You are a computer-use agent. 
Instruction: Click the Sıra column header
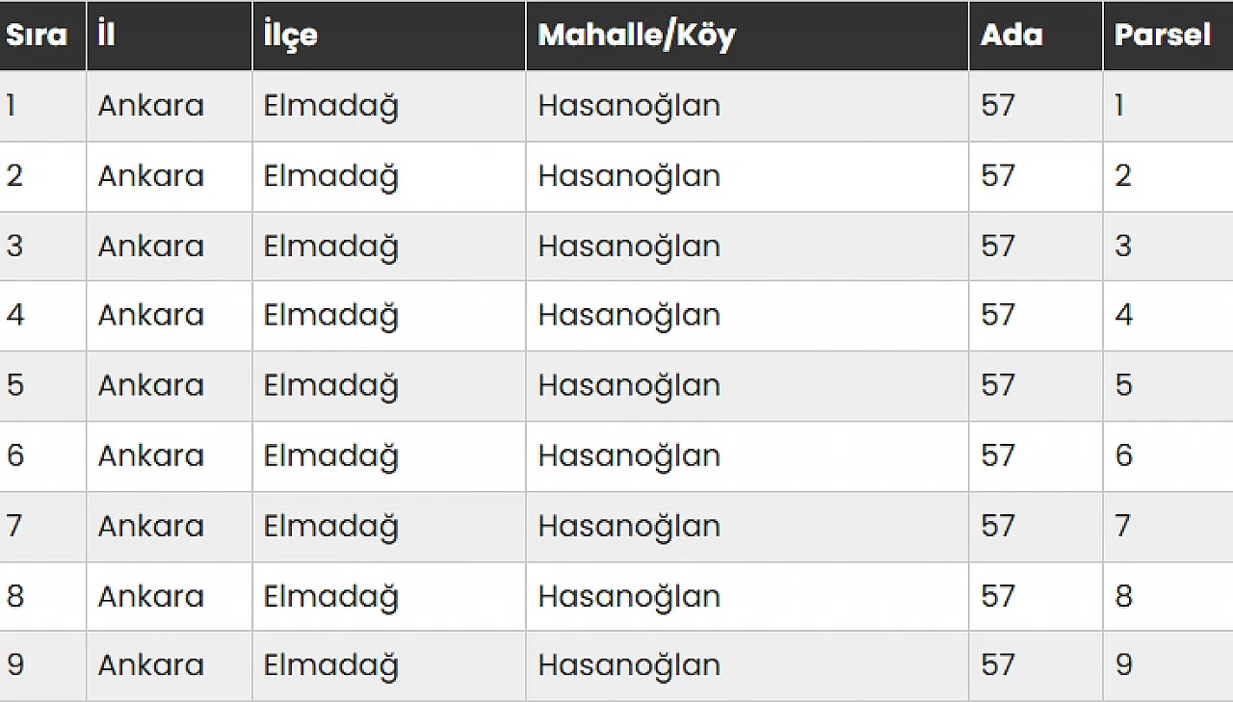coord(37,36)
